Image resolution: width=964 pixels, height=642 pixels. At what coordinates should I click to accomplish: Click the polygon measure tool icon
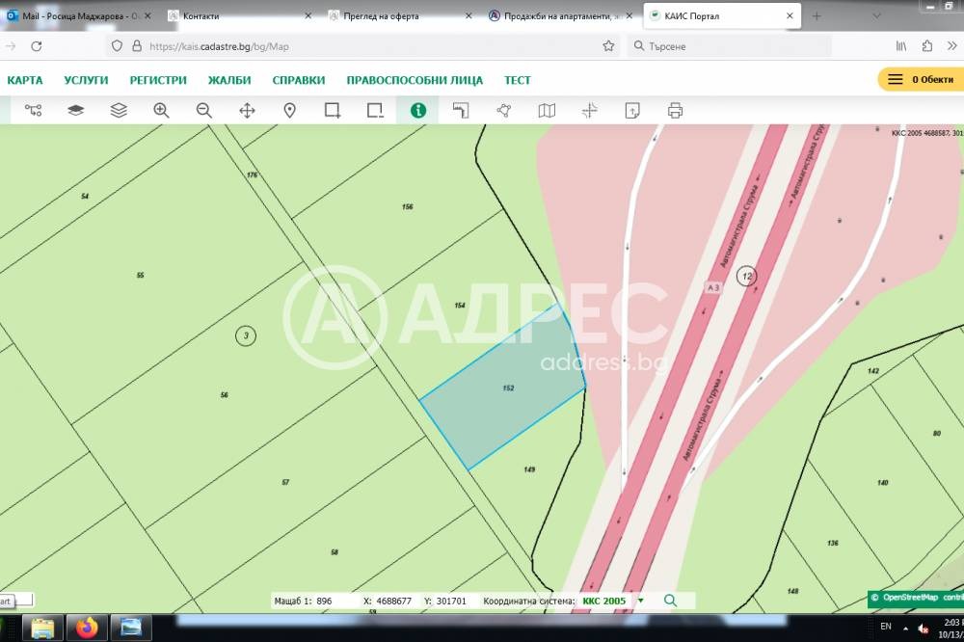point(503,111)
